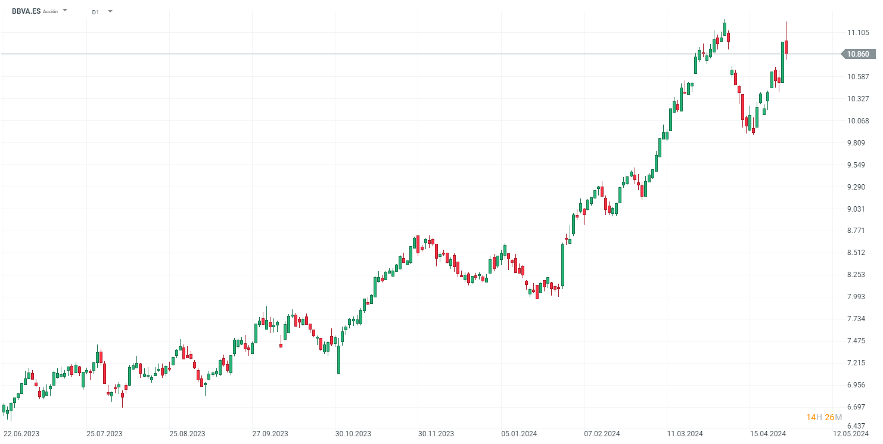The image size is (883, 444).
Task: Select the 30.10.2023 date axis label
Action: tap(353, 434)
